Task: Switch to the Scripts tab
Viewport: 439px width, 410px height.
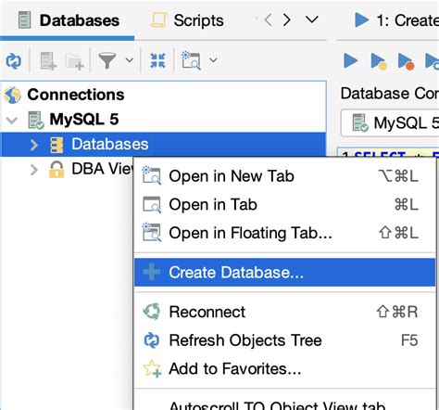Action: (x=187, y=20)
